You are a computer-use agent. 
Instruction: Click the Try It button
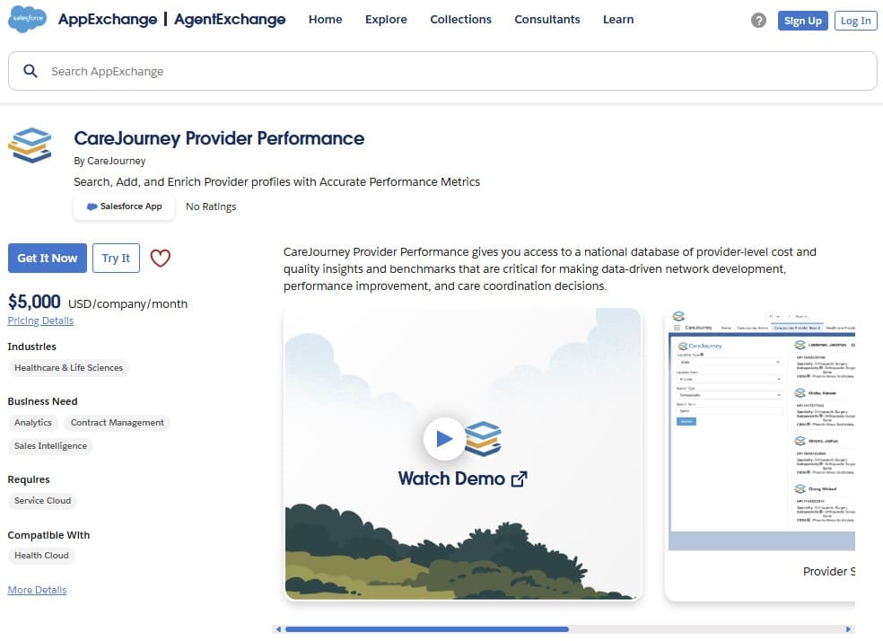116,258
